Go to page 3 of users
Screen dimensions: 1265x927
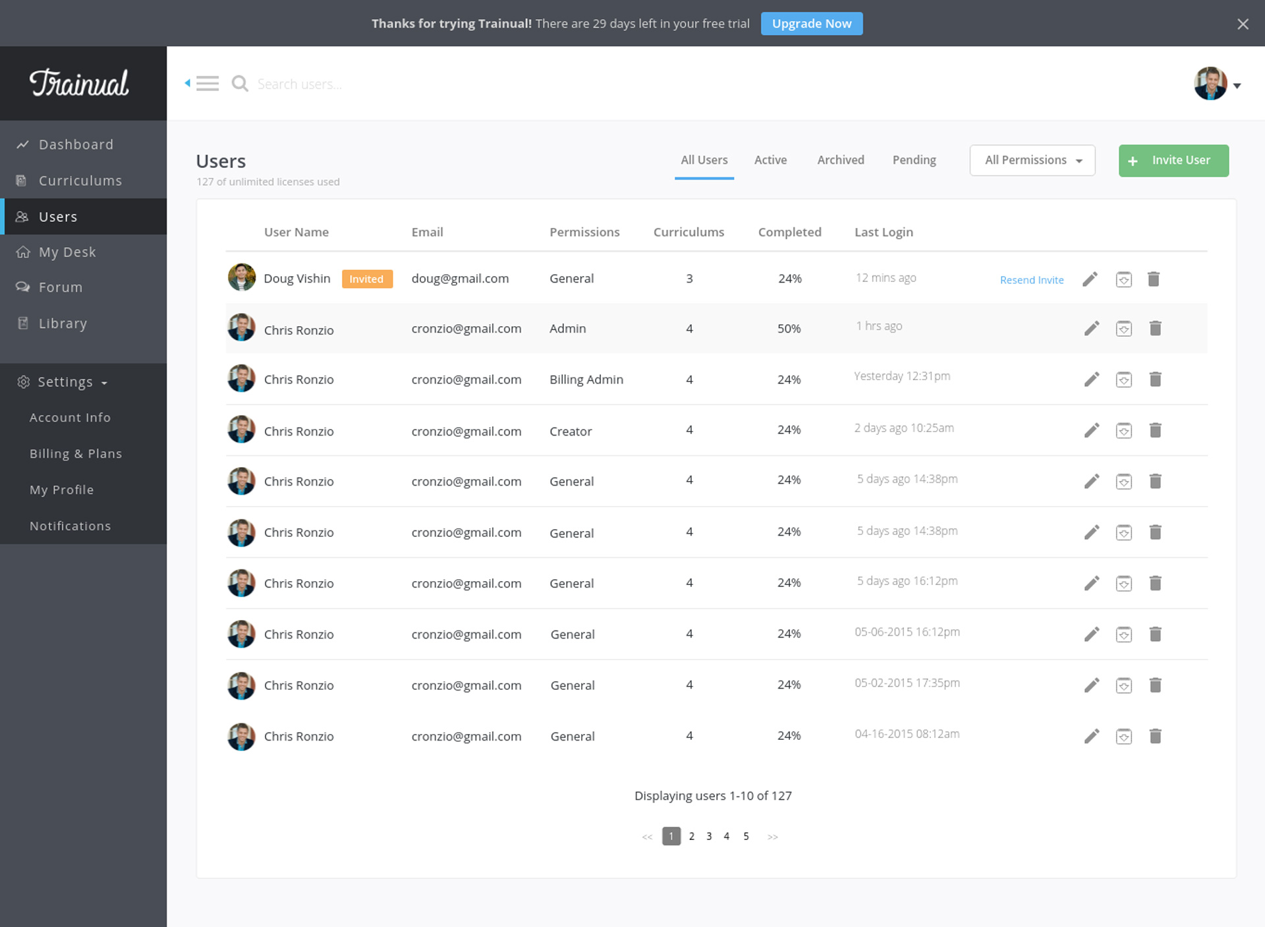(x=709, y=836)
